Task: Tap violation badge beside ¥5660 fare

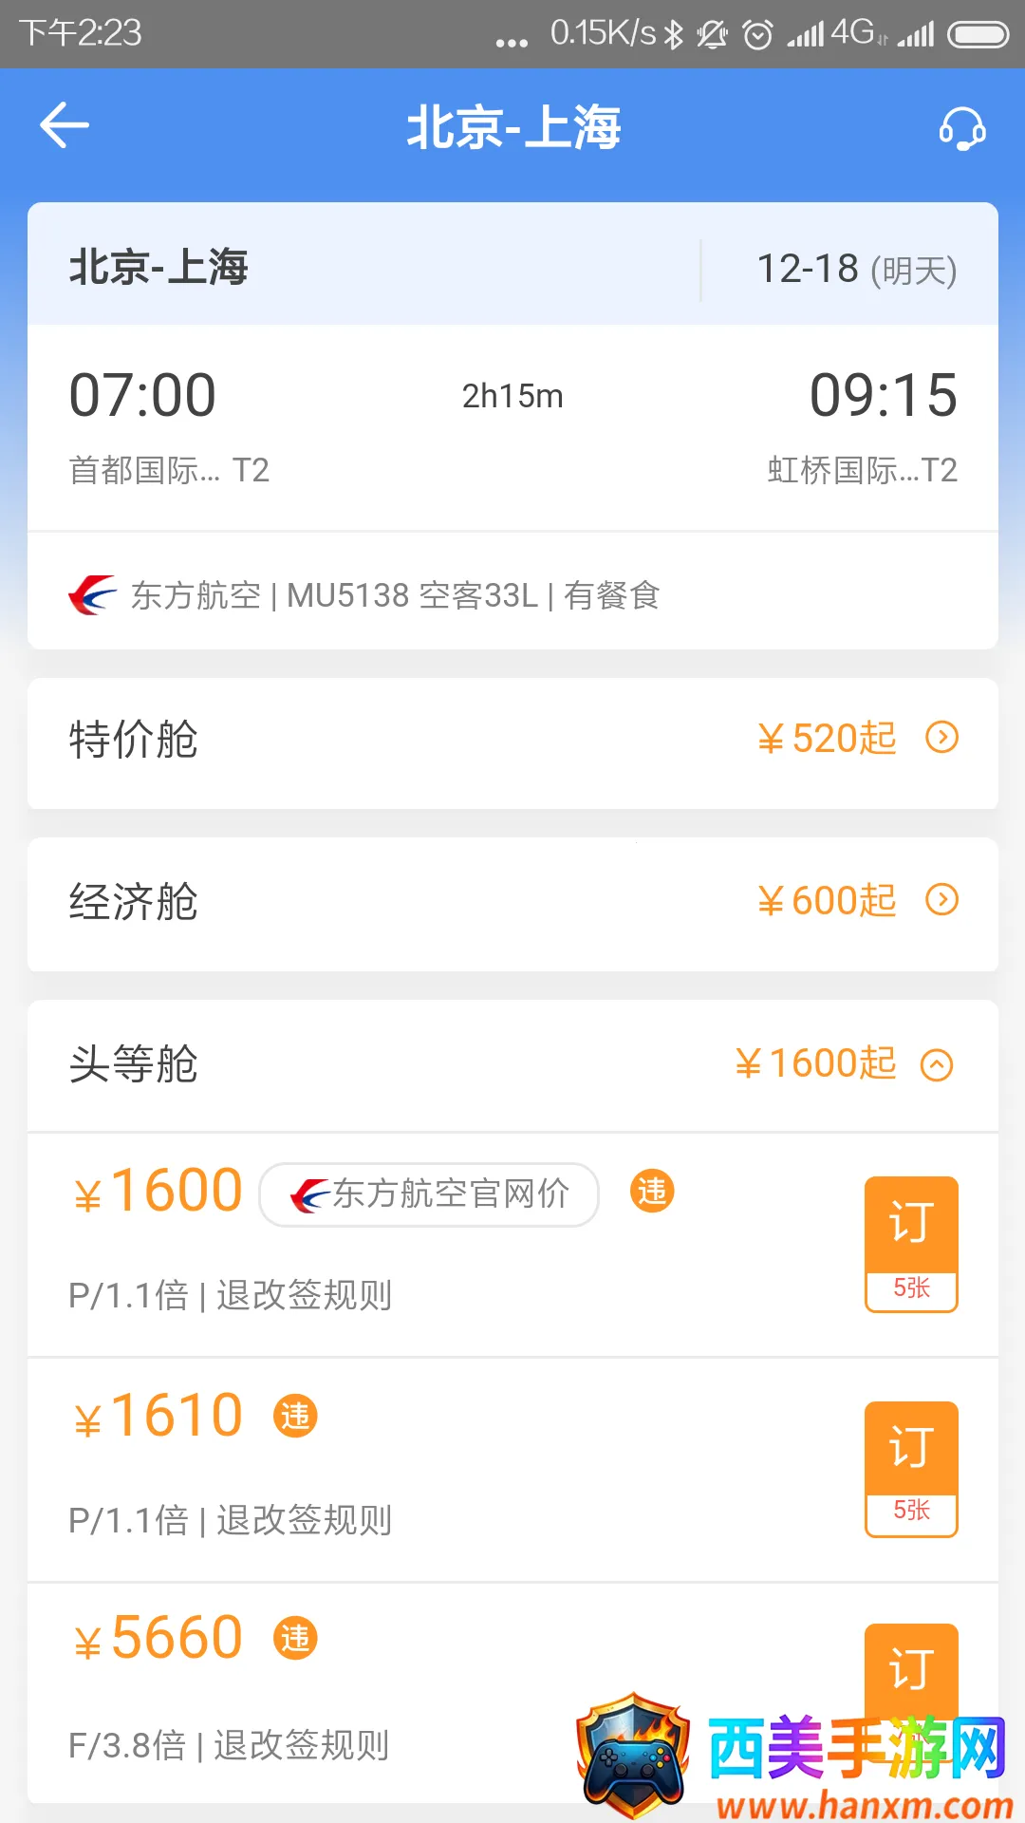Action: tap(295, 1638)
